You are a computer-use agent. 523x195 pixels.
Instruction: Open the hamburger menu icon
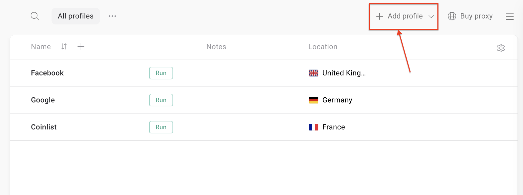[x=509, y=16]
